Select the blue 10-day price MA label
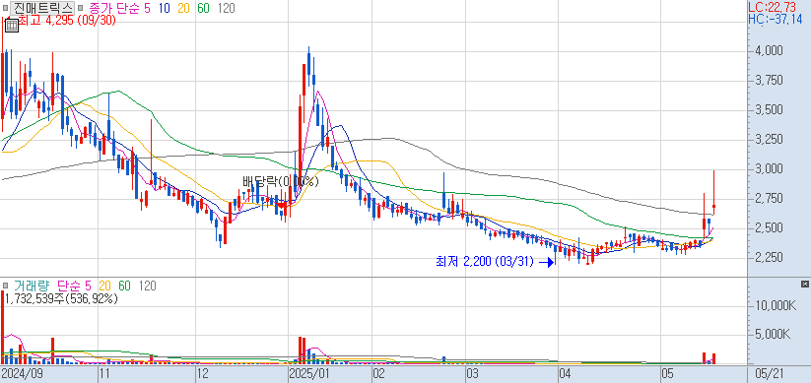Image resolution: width=811 pixels, height=383 pixels. tap(165, 8)
